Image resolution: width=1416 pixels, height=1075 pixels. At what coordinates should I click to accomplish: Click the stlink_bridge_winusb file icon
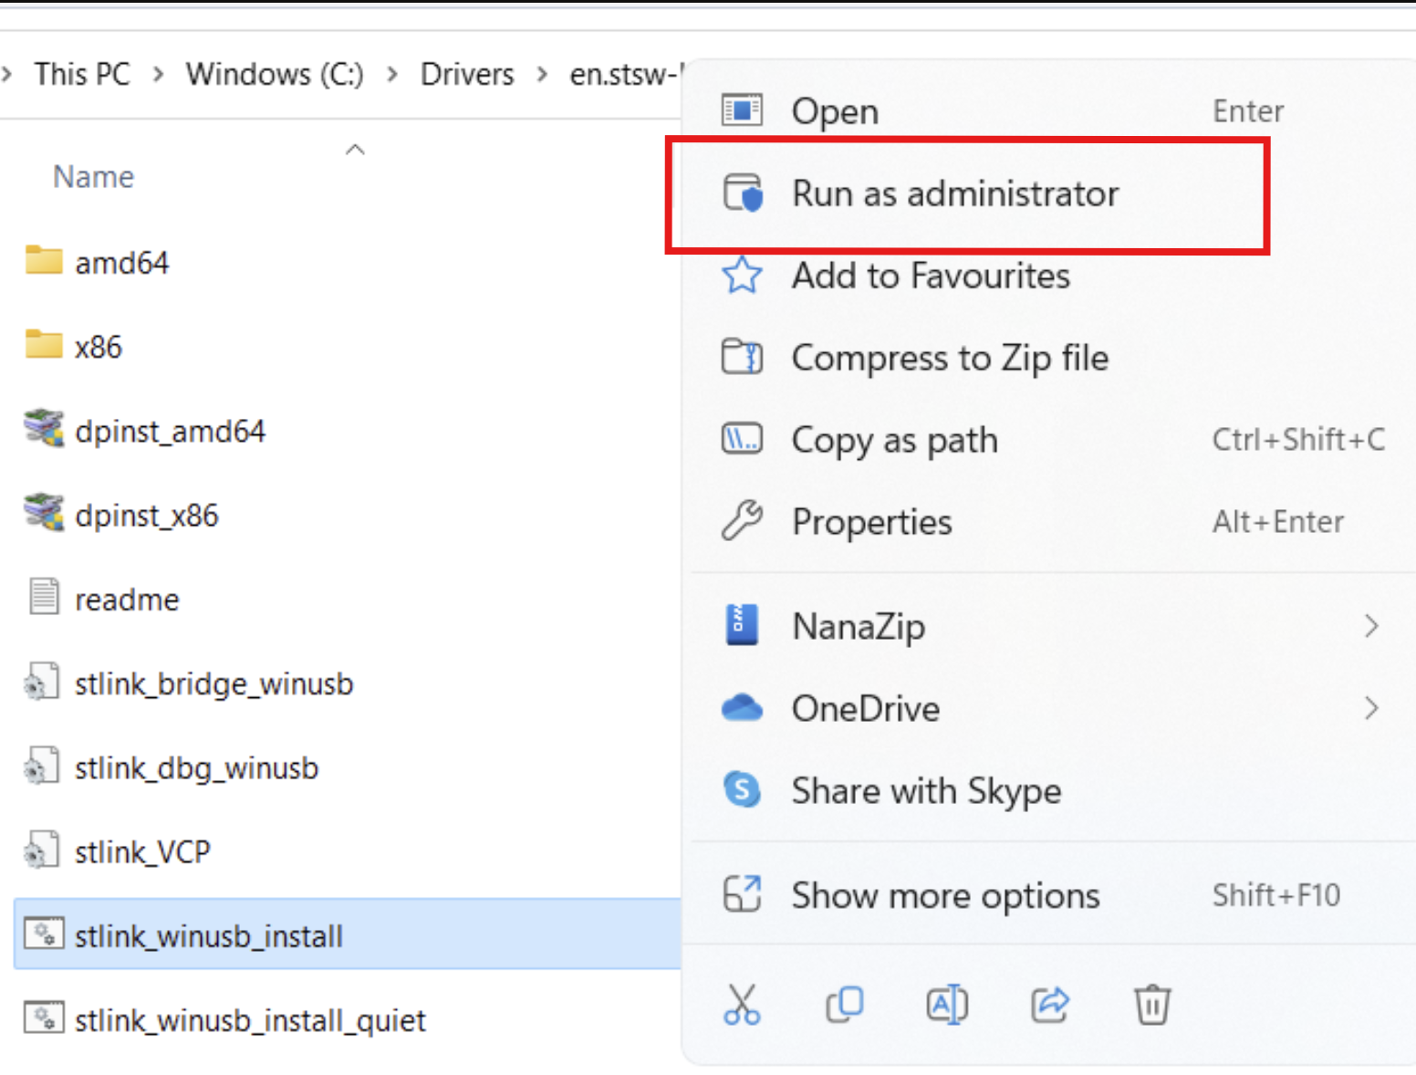42,682
